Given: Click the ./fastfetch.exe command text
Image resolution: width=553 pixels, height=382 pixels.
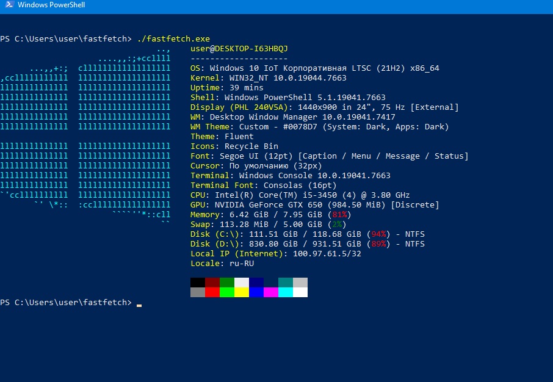Looking at the screenshot, I should tap(173, 39).
